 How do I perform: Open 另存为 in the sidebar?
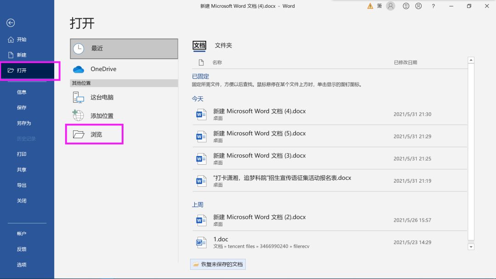(24, 123)
